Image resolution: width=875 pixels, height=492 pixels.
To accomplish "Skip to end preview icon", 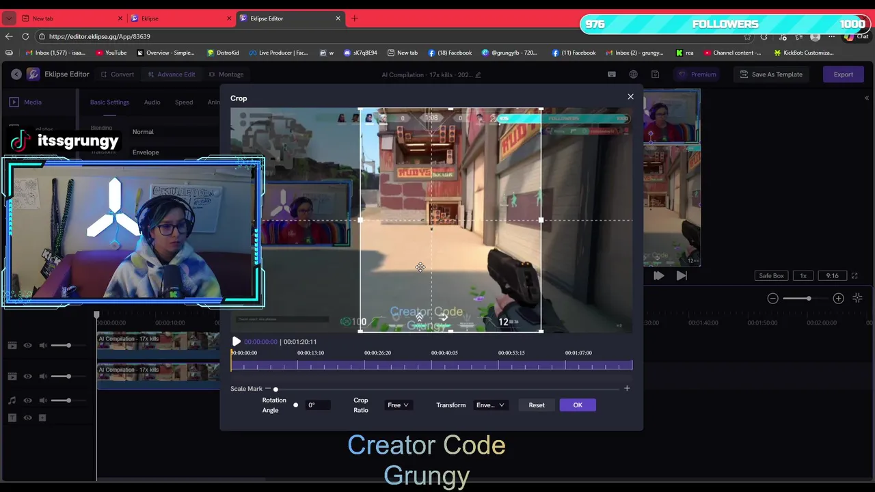I will 682,276.
